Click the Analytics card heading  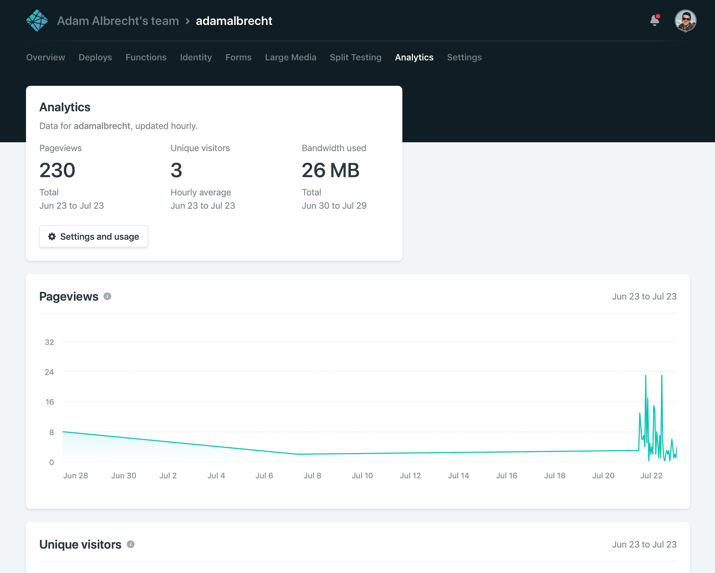coord(65,107)
